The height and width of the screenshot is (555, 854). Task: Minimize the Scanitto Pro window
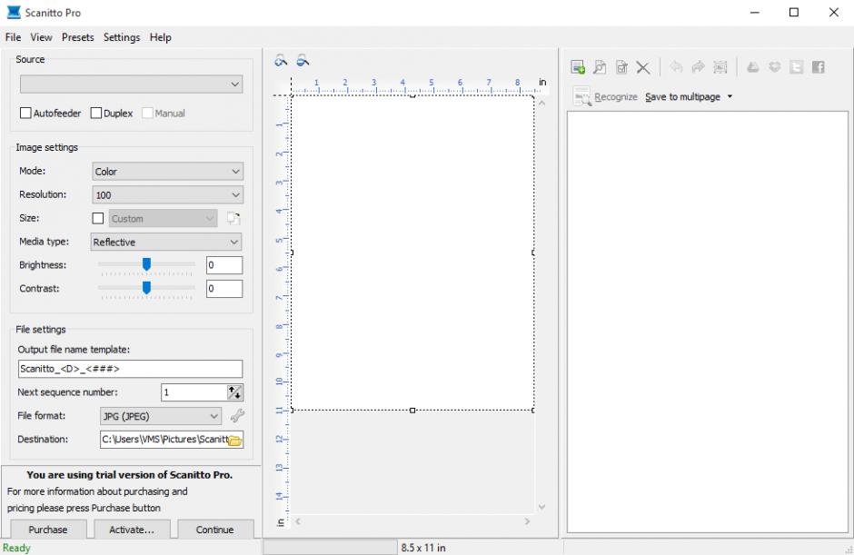click(x=754, y=12)
